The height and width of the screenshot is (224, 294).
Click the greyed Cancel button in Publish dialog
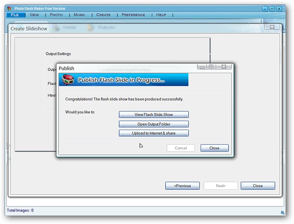point(181,148)
